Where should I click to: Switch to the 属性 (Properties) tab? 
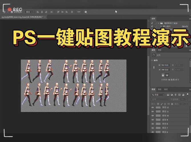click(x=153, y=50)
